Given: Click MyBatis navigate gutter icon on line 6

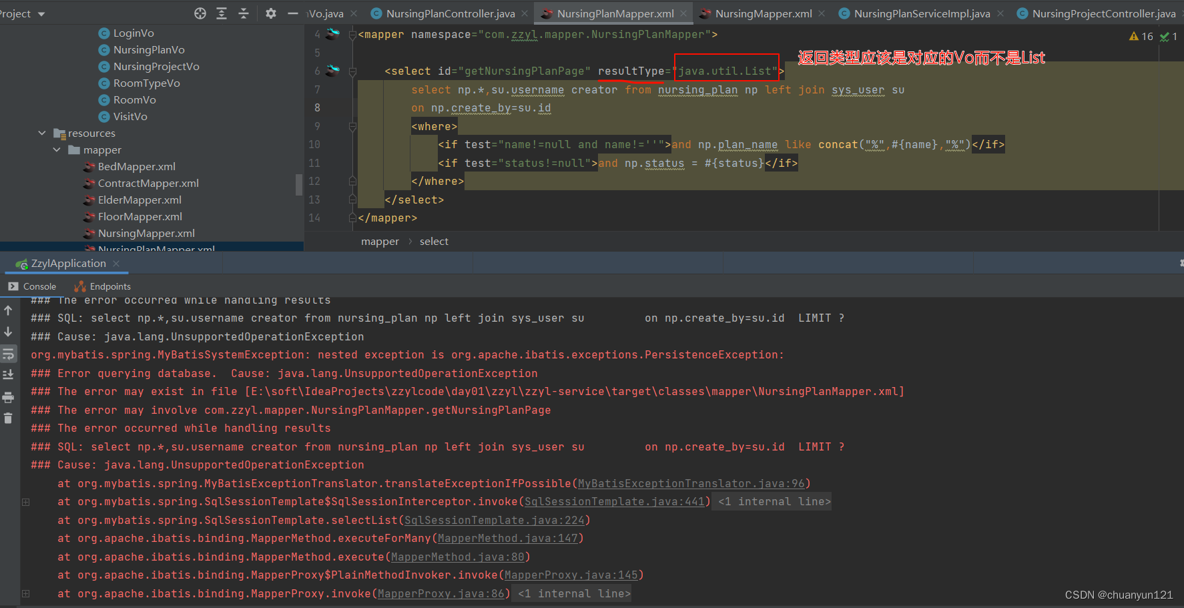Looking at the screenshot, I should click(x=332, y=70).
